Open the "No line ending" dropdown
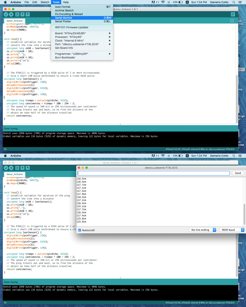 pyautogui.click(x=203, y=230)
